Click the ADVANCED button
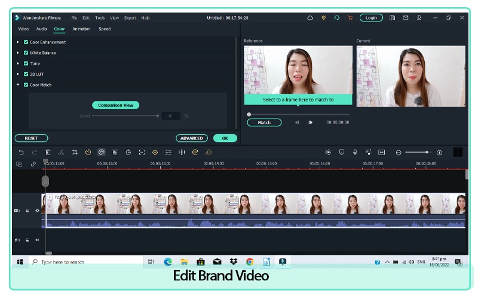Viewport: 478px width, 297px height. pyautogui.click(x=192, y=138)
